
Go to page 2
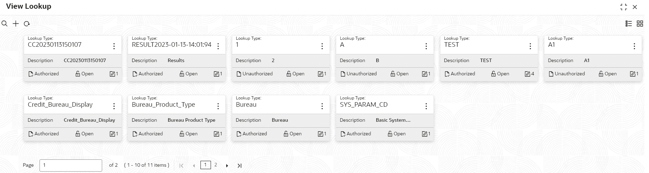click(216, 165)
